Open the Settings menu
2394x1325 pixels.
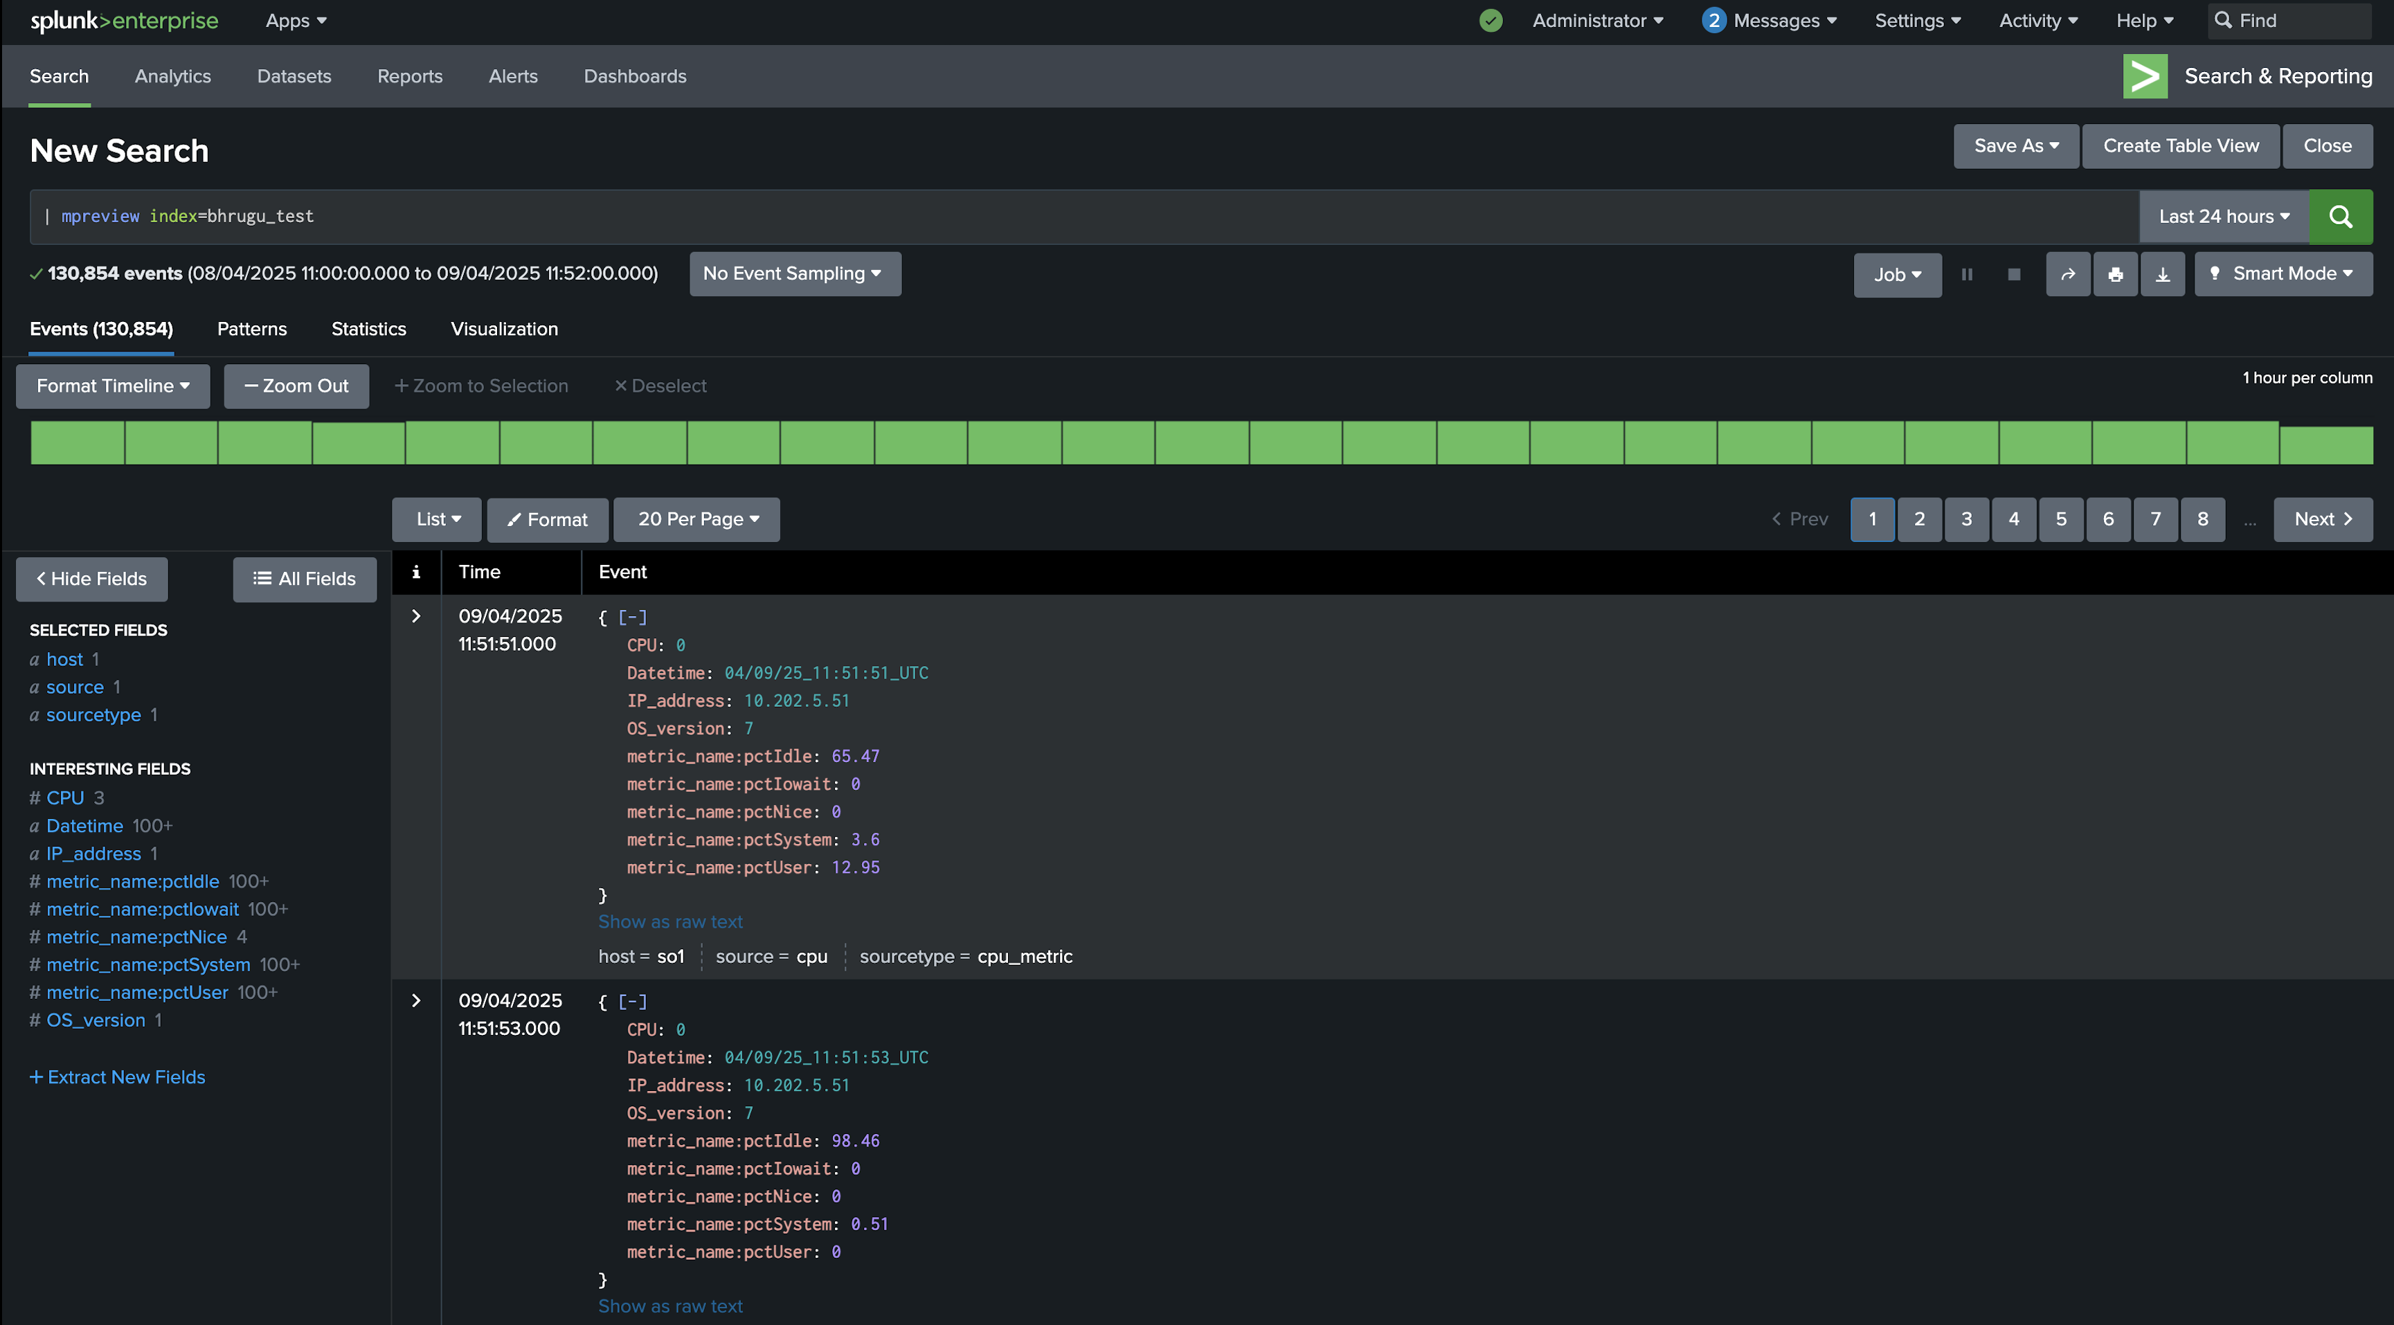point(1916,19)
